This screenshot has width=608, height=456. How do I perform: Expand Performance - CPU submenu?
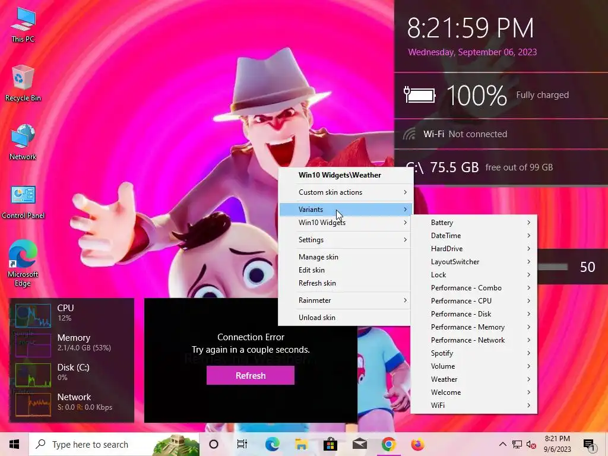(x=474, y=301)
